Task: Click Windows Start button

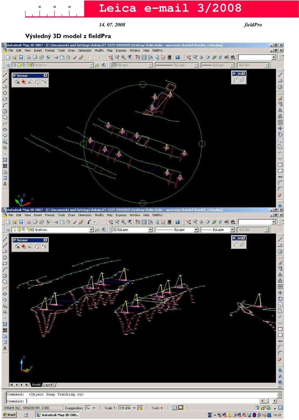Action: pyautogui.click(x=9, y=415)
